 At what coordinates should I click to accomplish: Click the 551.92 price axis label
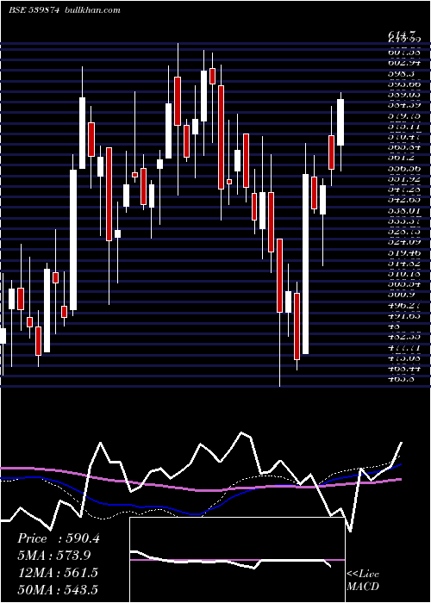point(403,179)
